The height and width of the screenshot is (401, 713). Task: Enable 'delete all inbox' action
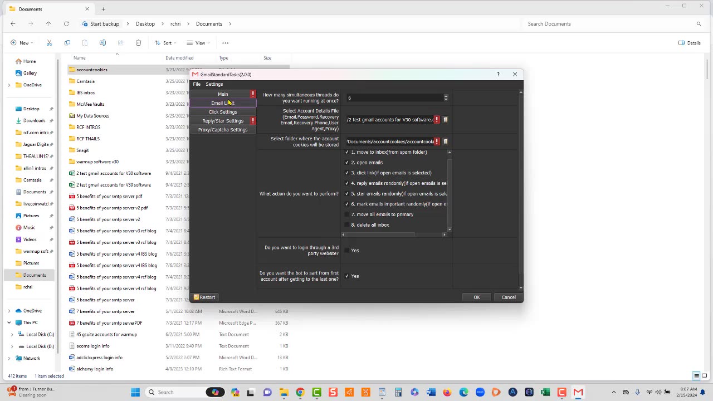[347, 225]
